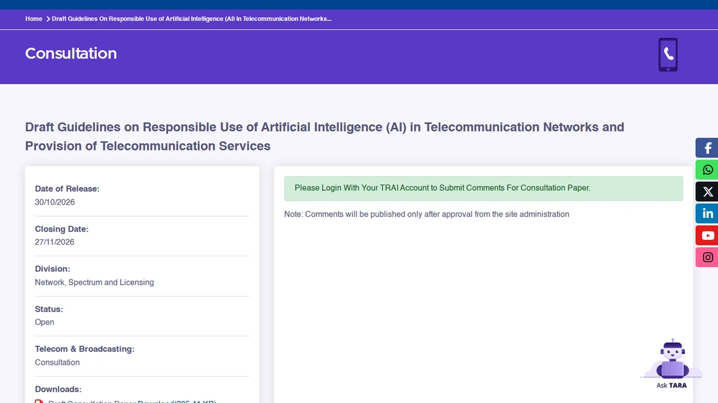Open the Facebook share icon
The image size is (718, 403).
707,148
